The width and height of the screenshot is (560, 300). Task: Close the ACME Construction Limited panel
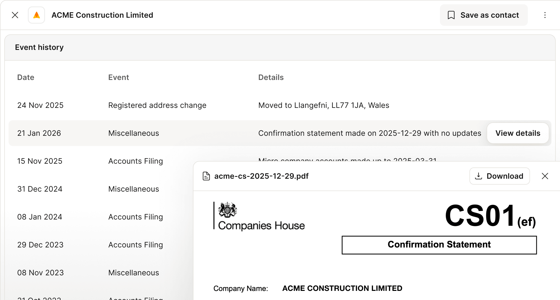tap(15, 15)
